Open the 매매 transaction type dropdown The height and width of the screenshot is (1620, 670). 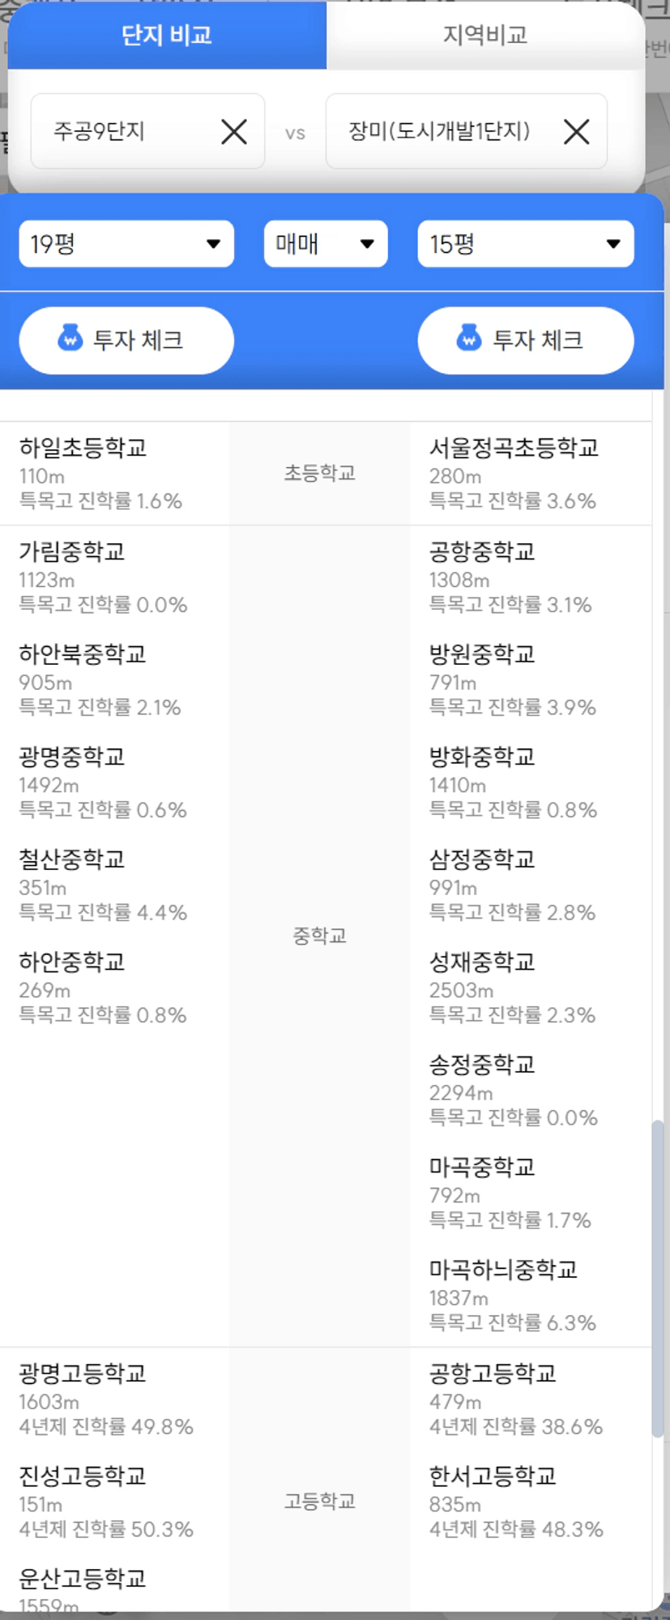tap(326, 243)
